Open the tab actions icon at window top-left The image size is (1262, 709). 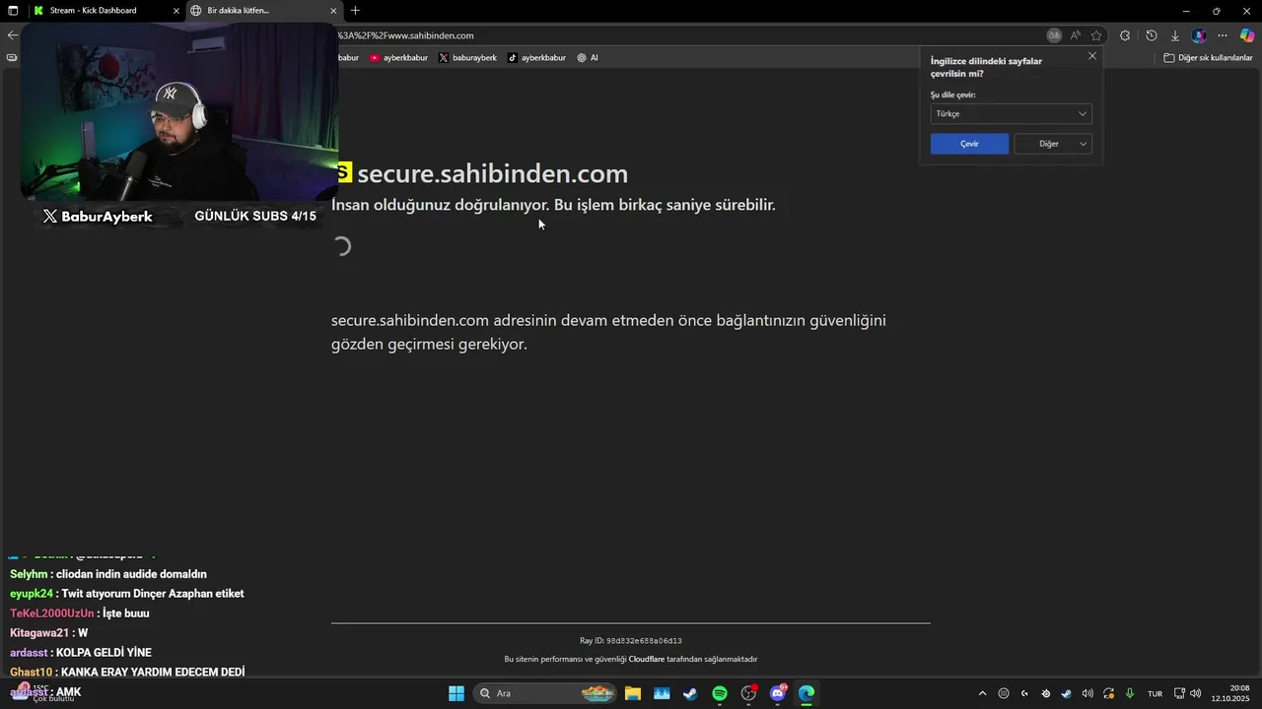(13, 11)
